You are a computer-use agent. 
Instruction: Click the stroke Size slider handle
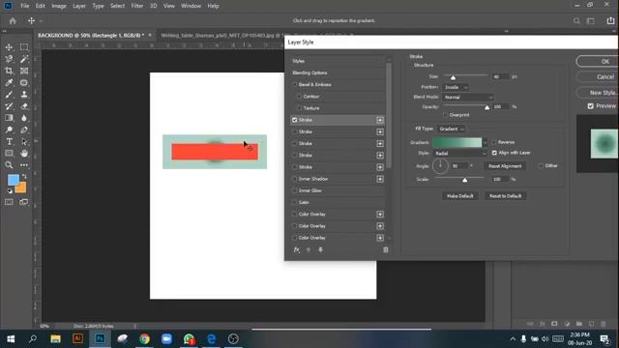[x=453, y=77]
